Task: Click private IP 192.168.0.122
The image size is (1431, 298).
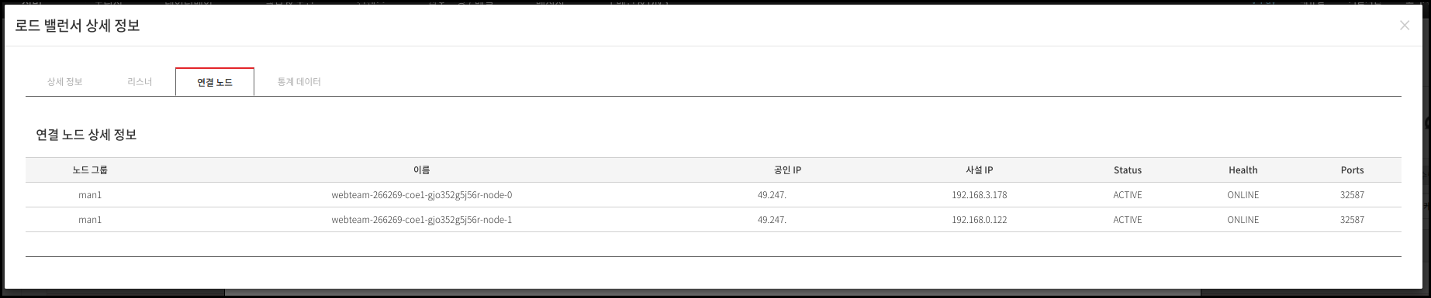Action: pyautogui.click(x=980, y=220)
